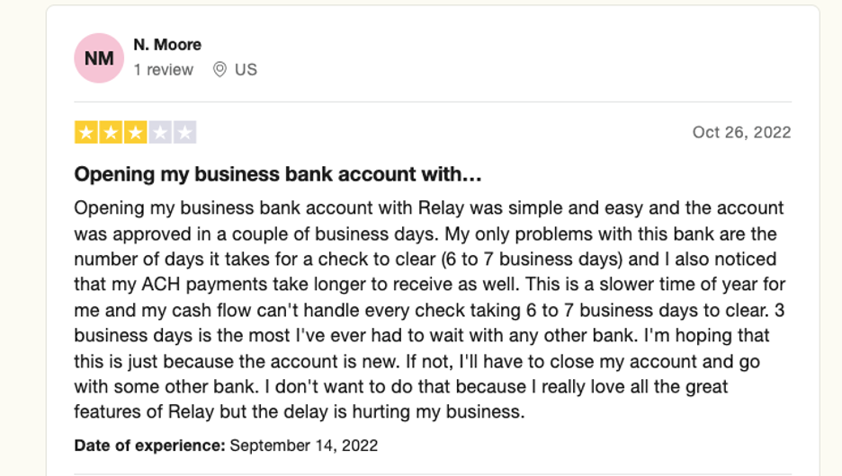Click the fourth gray rating star
This screenshot has height=476, width=842.
pyautogui.click(x=160, y=132)
